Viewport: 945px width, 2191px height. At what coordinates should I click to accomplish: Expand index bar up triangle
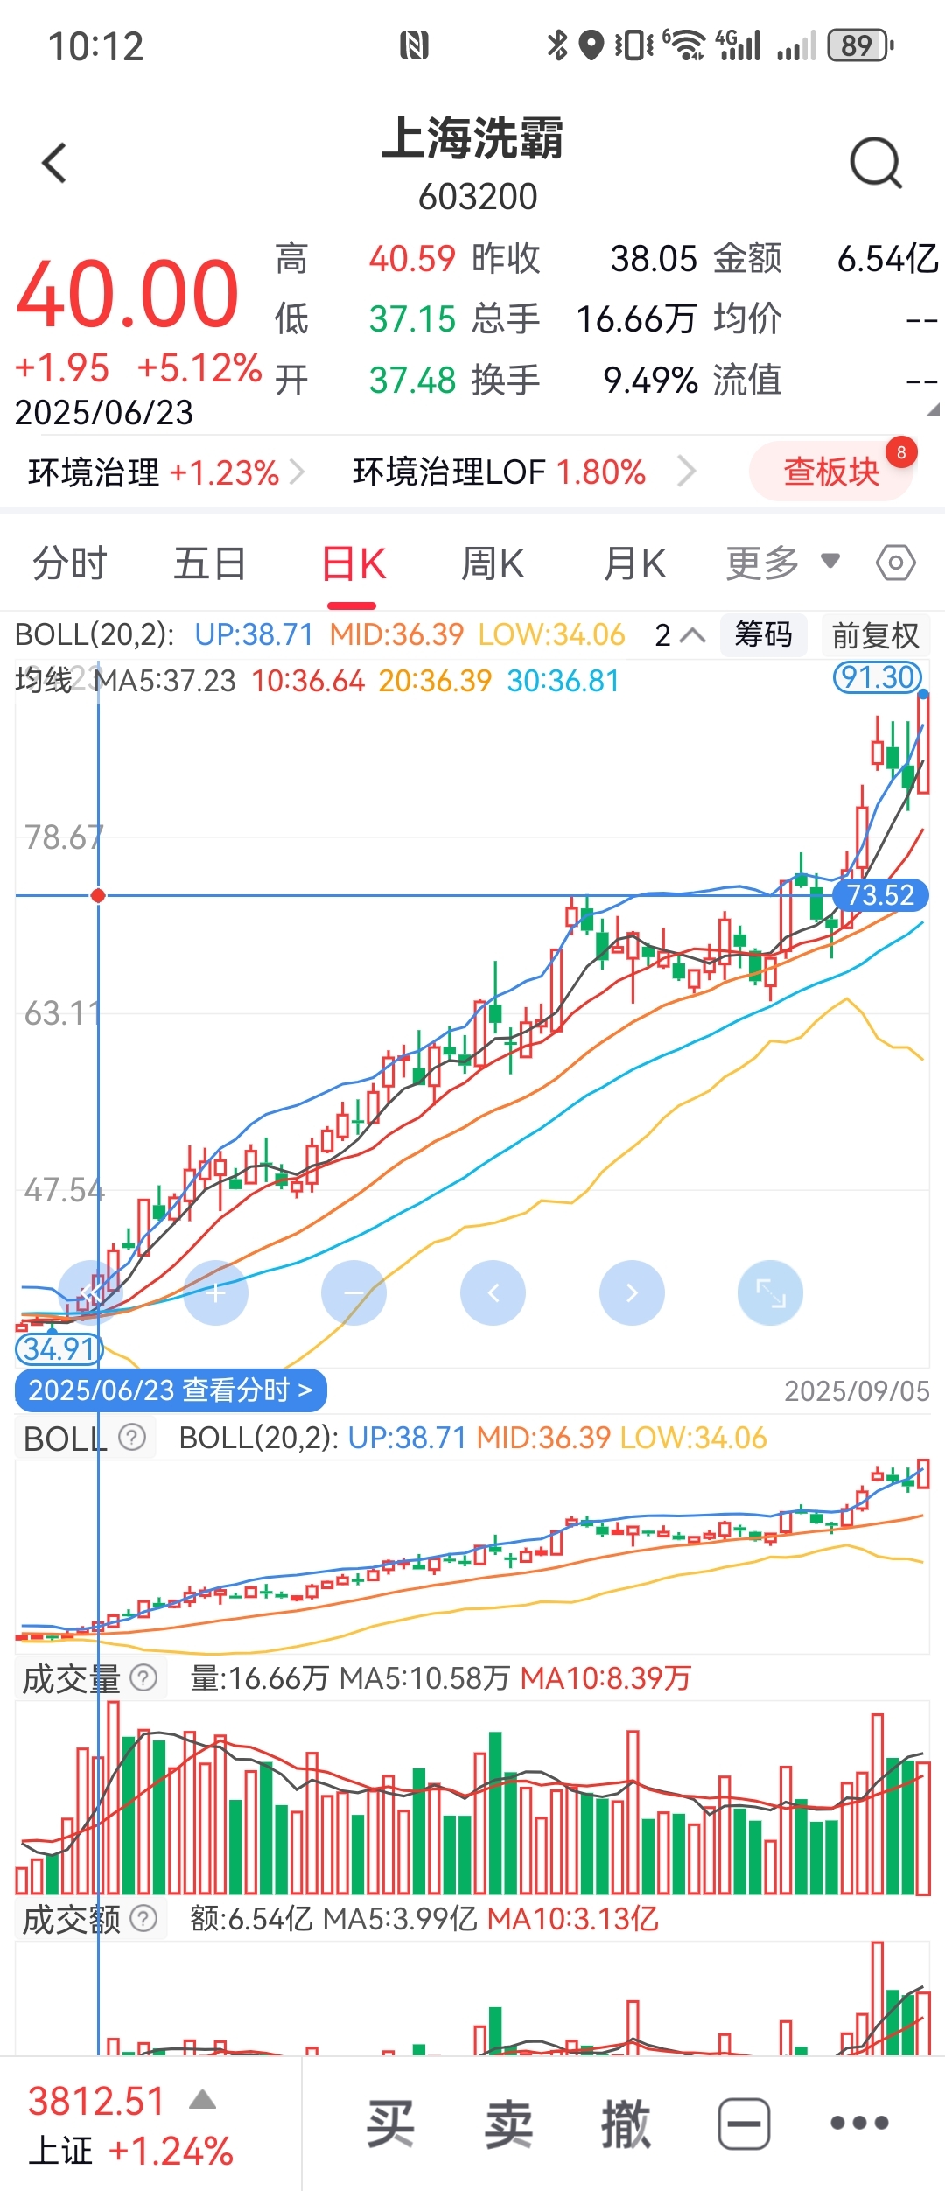click(x=202, y=2099)
